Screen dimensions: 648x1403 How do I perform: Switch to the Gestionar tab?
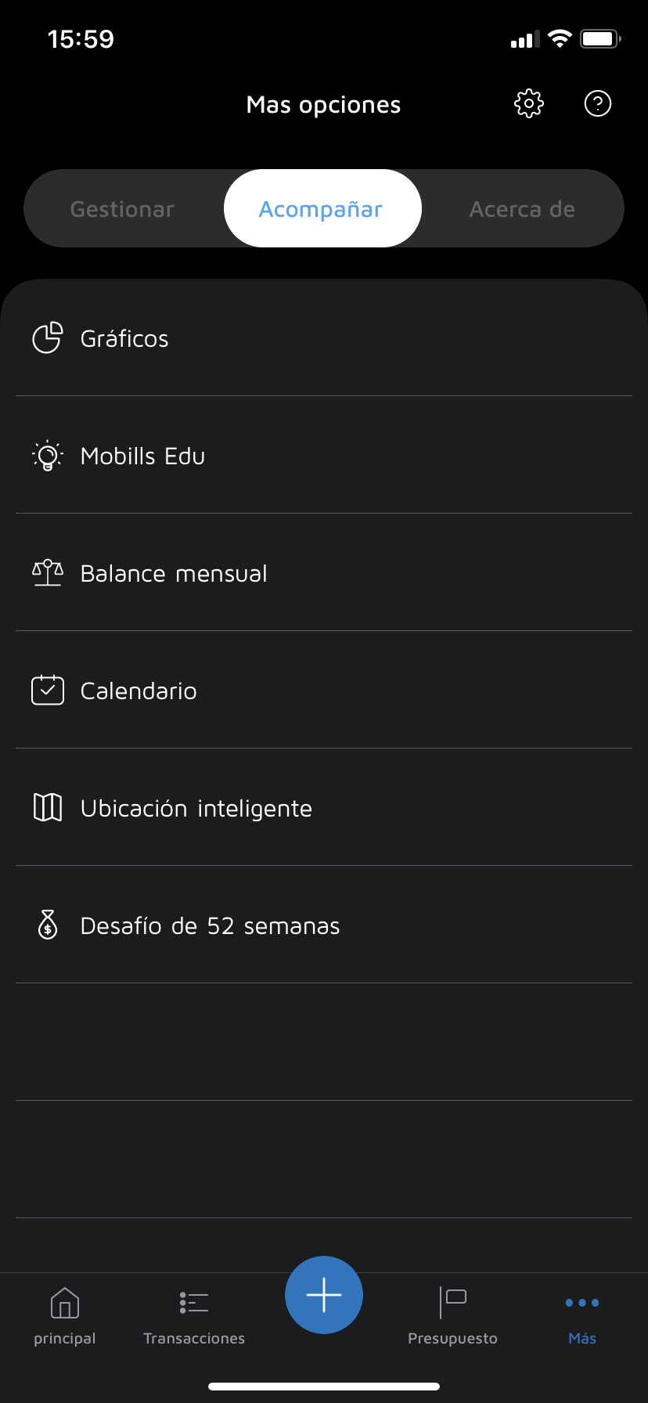[x=123, y=209]
